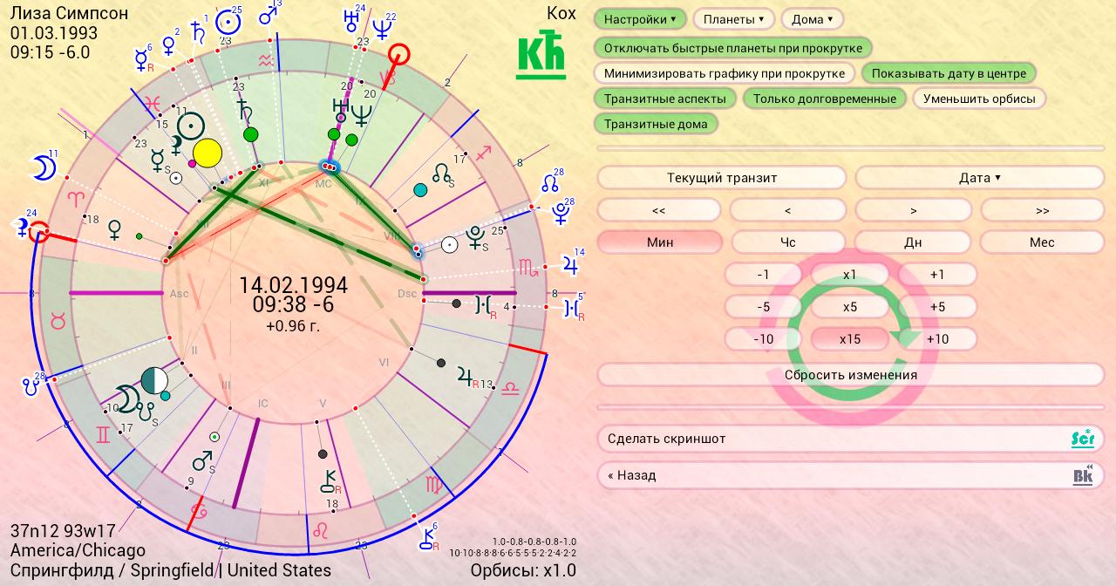
Task: Select the x5 multiplier
Action: [x=849, y=307]
